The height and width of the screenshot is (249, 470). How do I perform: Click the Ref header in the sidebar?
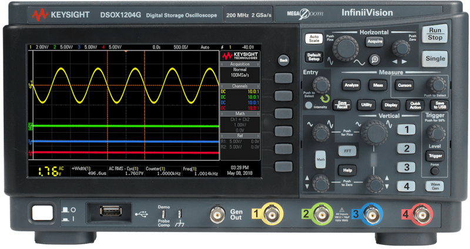tap(240, 136)
